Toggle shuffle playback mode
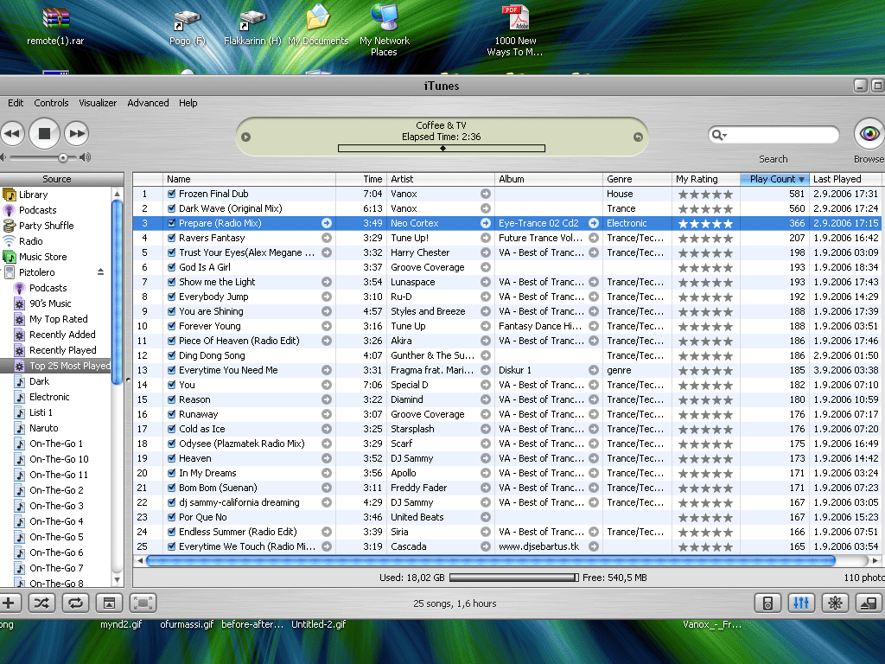885x664 pixels. (41, 603)
